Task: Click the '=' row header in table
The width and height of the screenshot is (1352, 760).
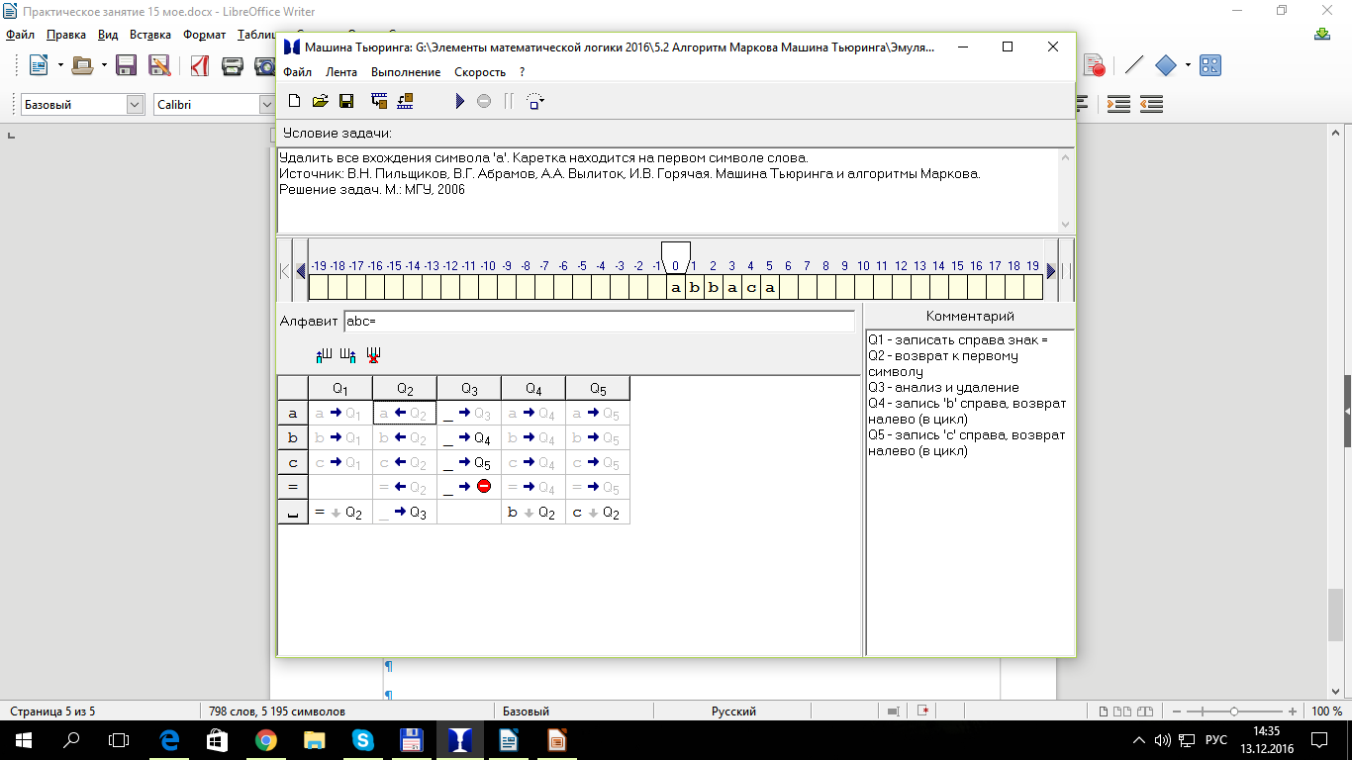Action: [293, 487]
